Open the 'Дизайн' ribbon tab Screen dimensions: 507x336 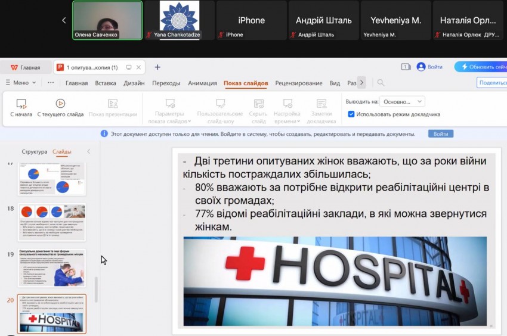(134, 83)
